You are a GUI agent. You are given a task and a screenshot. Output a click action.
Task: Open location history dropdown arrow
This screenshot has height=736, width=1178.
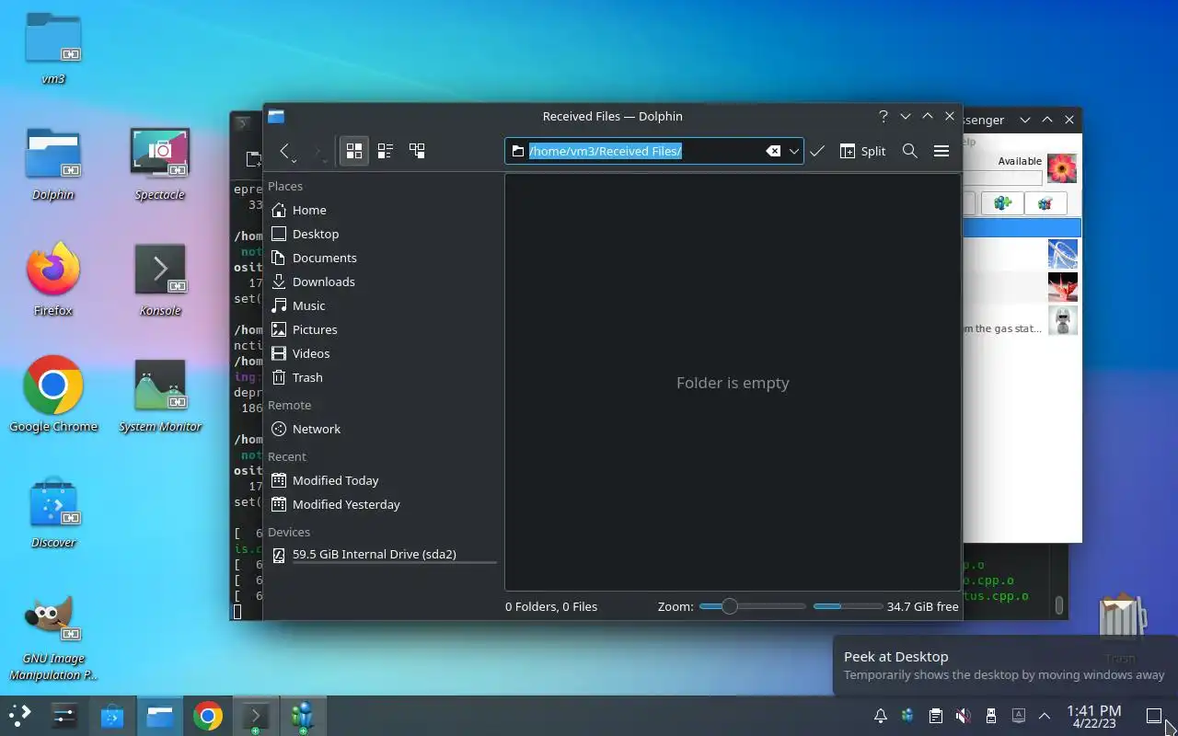tap(794, 151)
